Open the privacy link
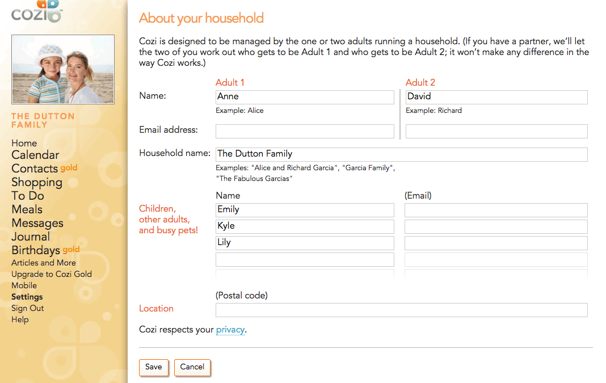The width and height of the screenshot is (606, 383). point(230,330)
